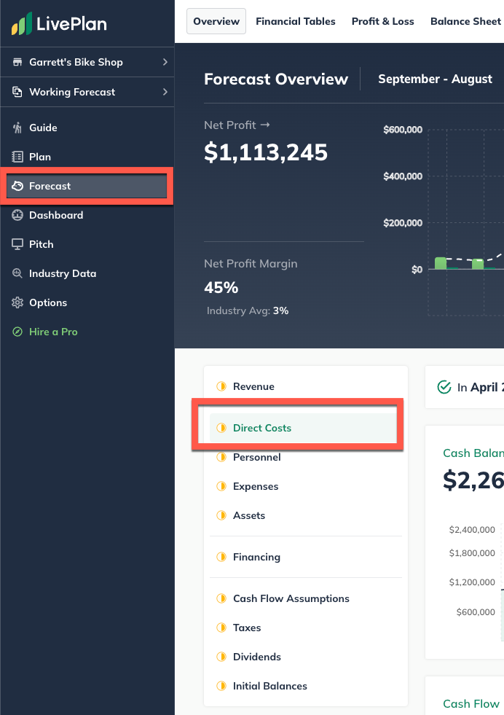This screenshot has height=715, width=504.
Task: Click the Dashboard gauge icon
Action: [x=17, y=215]
